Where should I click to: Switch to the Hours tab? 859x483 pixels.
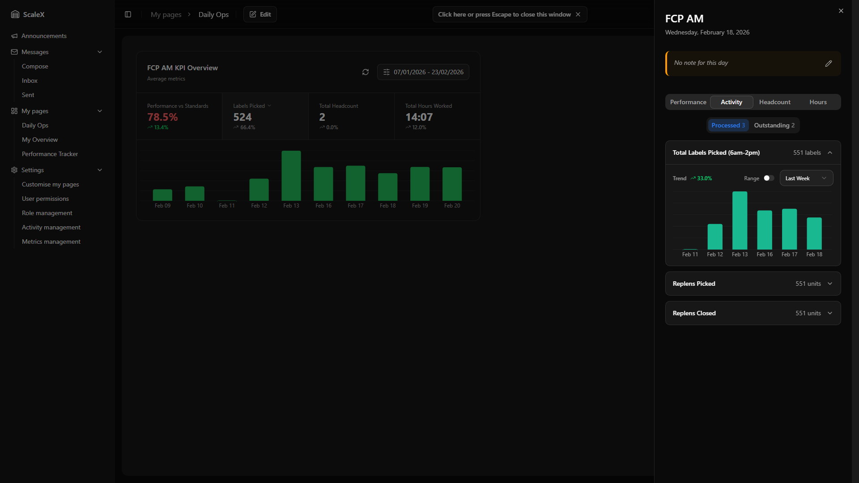coord(818,102)
